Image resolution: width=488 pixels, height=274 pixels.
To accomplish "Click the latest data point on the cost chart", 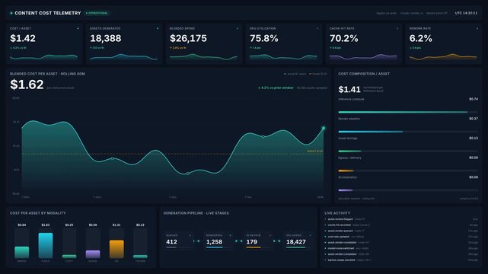I will 324,128.
